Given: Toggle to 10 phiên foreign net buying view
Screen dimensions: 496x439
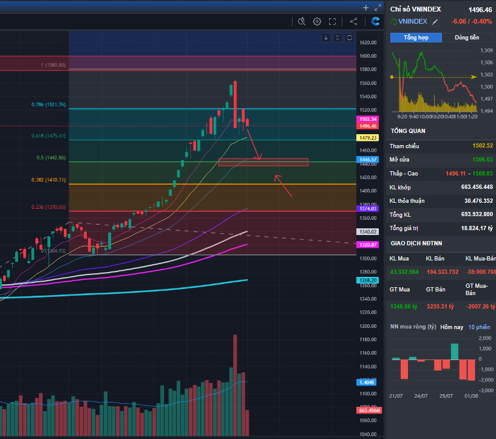Looking at the screenshot, I should (x=479, y=327).
